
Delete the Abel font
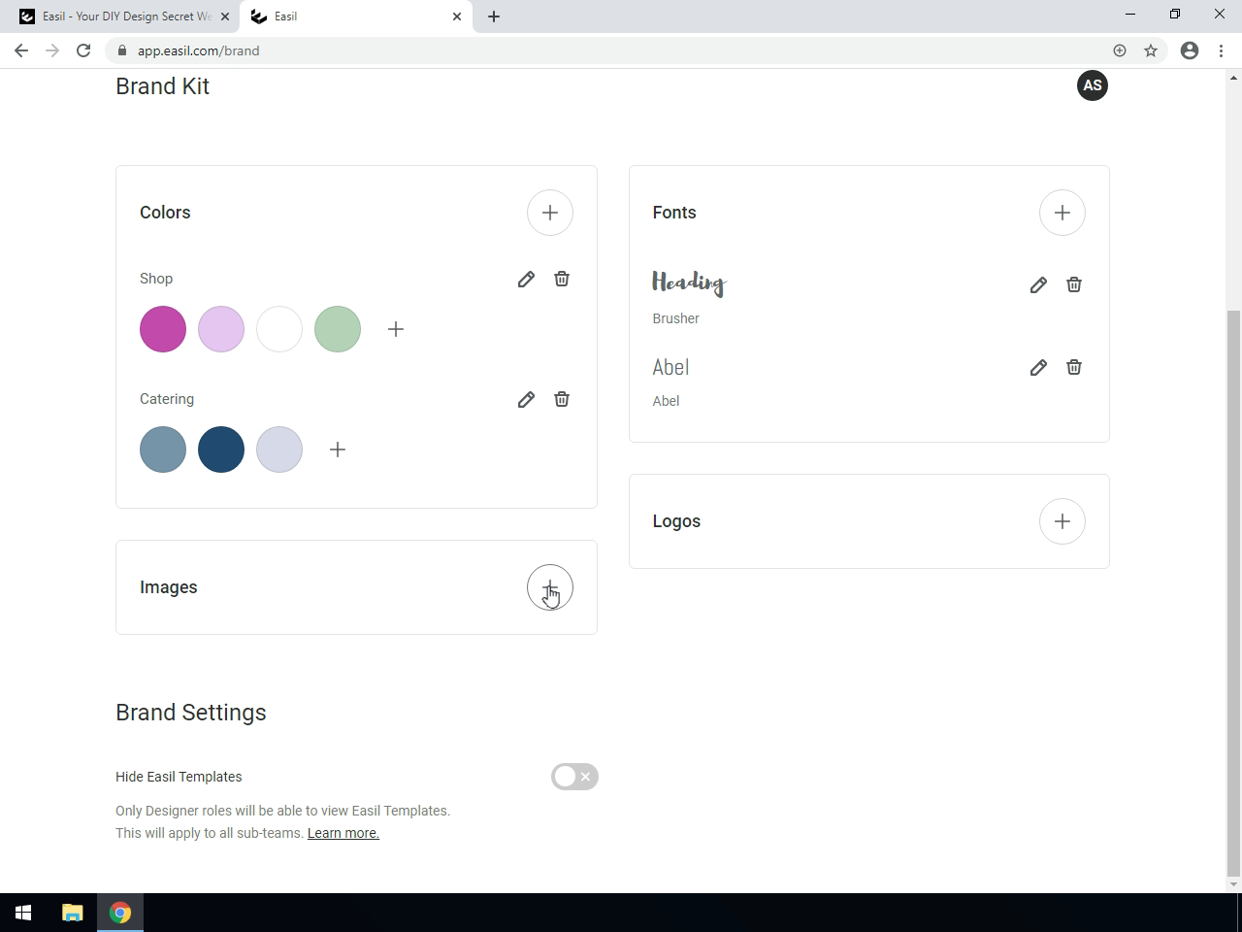pyautogui.click(x=1074, y=367)
